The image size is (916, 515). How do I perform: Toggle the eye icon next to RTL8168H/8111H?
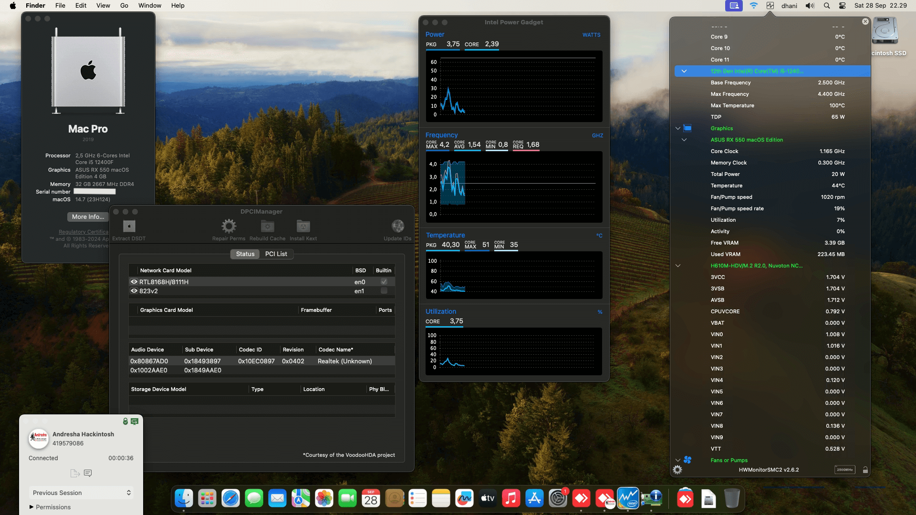point(134,282)
